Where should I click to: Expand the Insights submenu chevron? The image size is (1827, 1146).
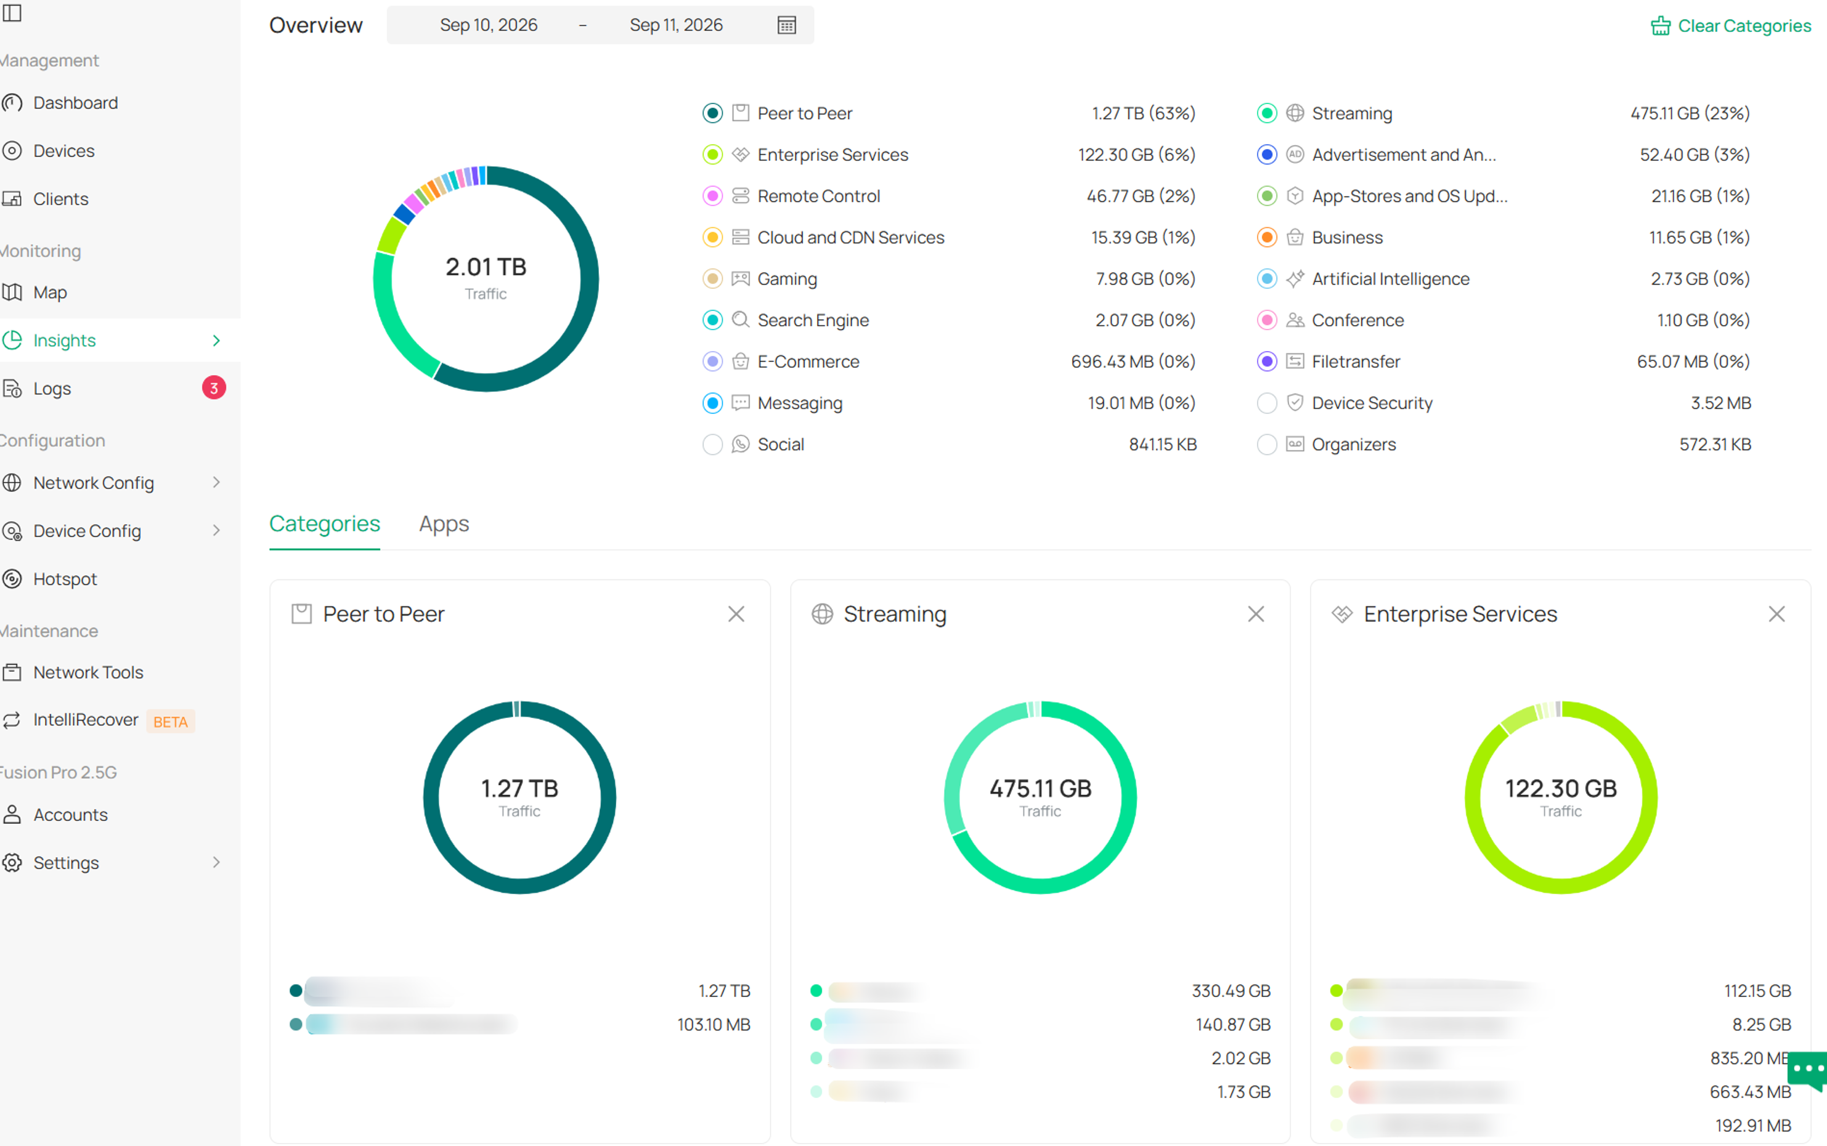[x=216, y=341]
